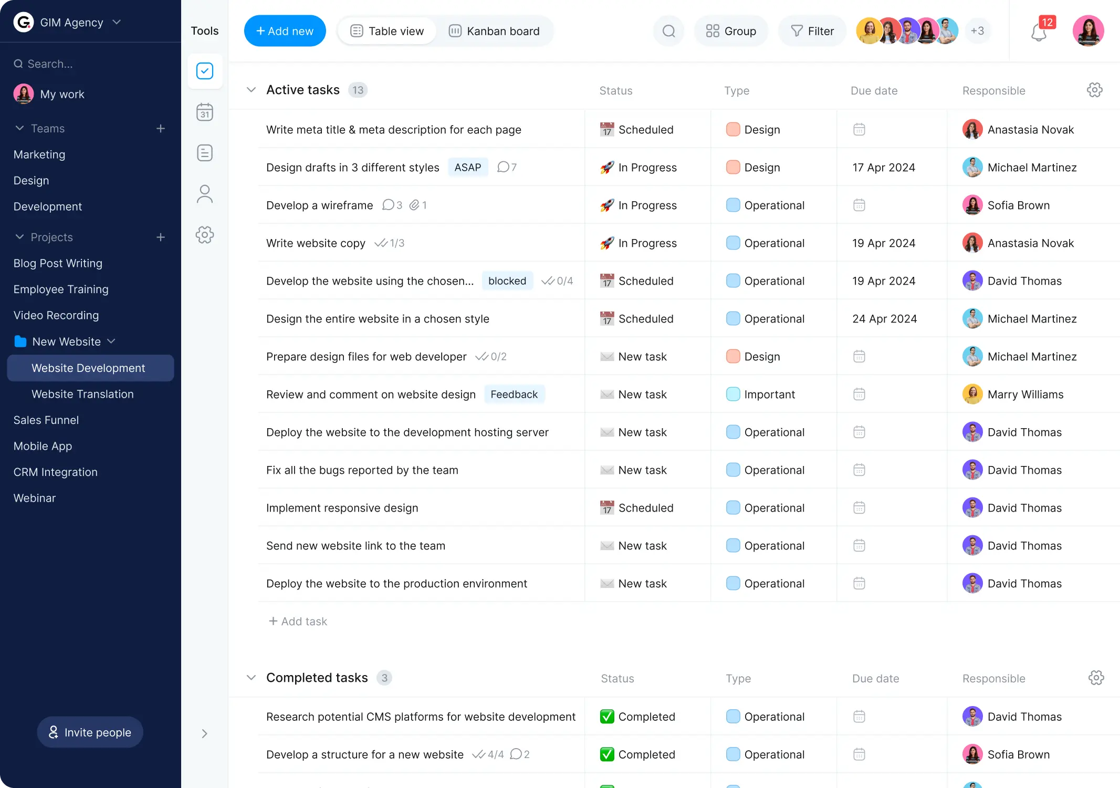Open notifications bell with 12 badge
The image size is (1120, 788).
point(1039,33)
